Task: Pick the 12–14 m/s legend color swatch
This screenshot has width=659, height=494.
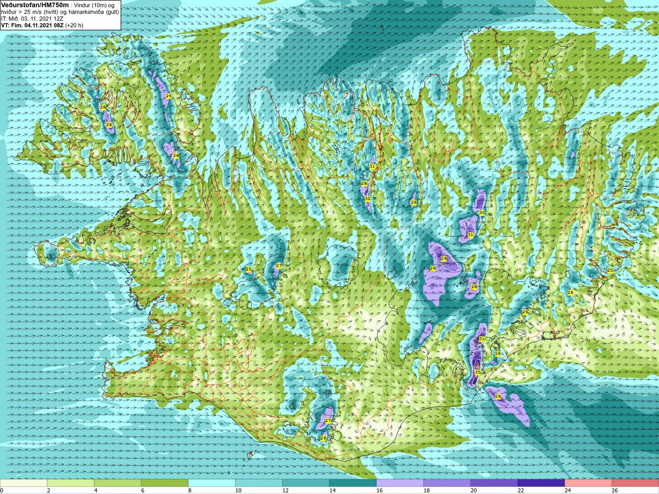Action: click(306, 483)
